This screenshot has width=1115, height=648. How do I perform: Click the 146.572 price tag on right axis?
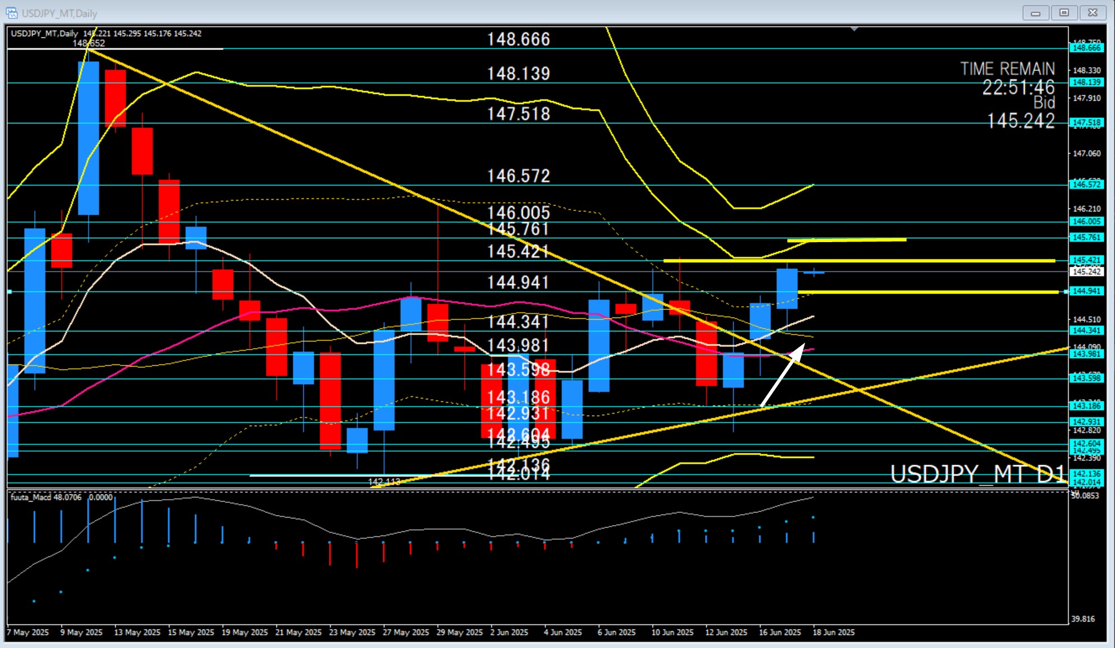(1086, 185)
